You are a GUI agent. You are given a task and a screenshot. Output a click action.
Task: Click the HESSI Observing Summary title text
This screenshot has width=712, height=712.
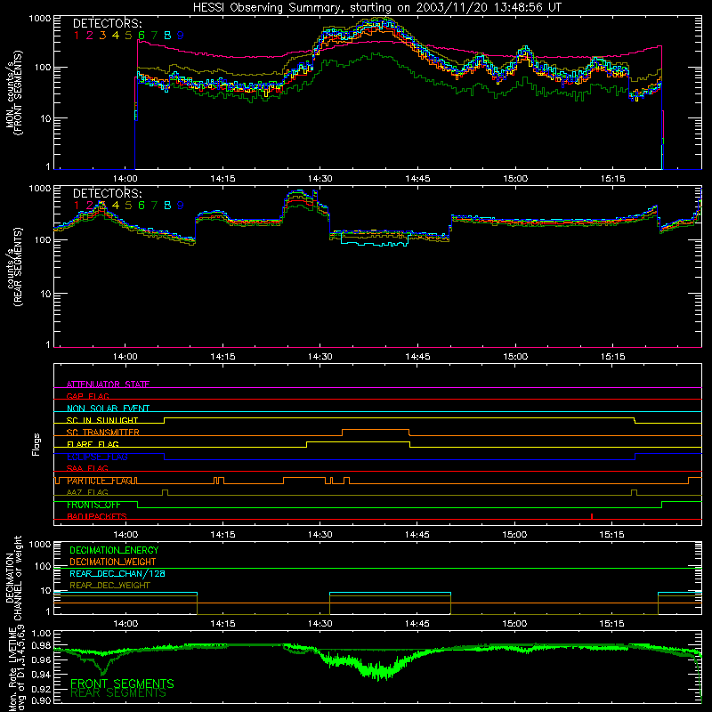pos(377,7)
